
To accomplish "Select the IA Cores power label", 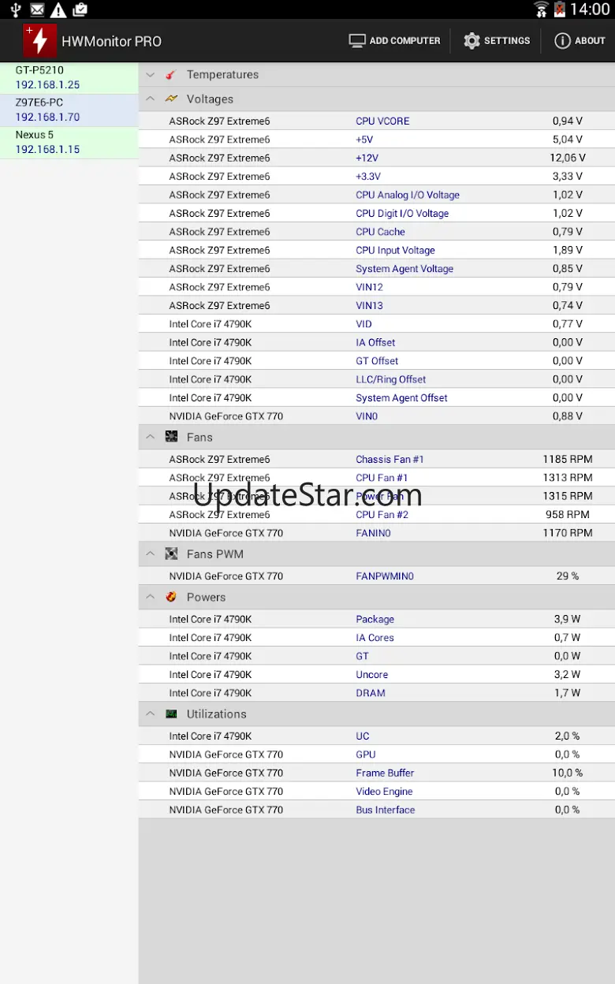I will (x=375, y=638).
